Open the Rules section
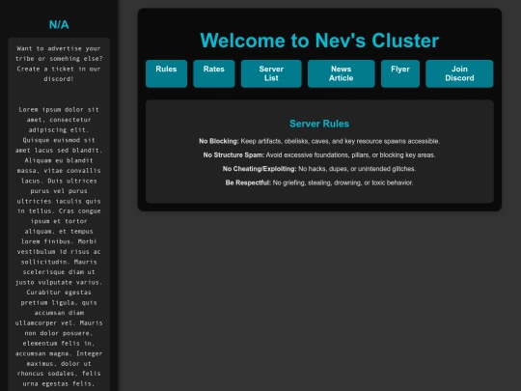The height and width of the screenshot is (391, 521). coord(166,73)
